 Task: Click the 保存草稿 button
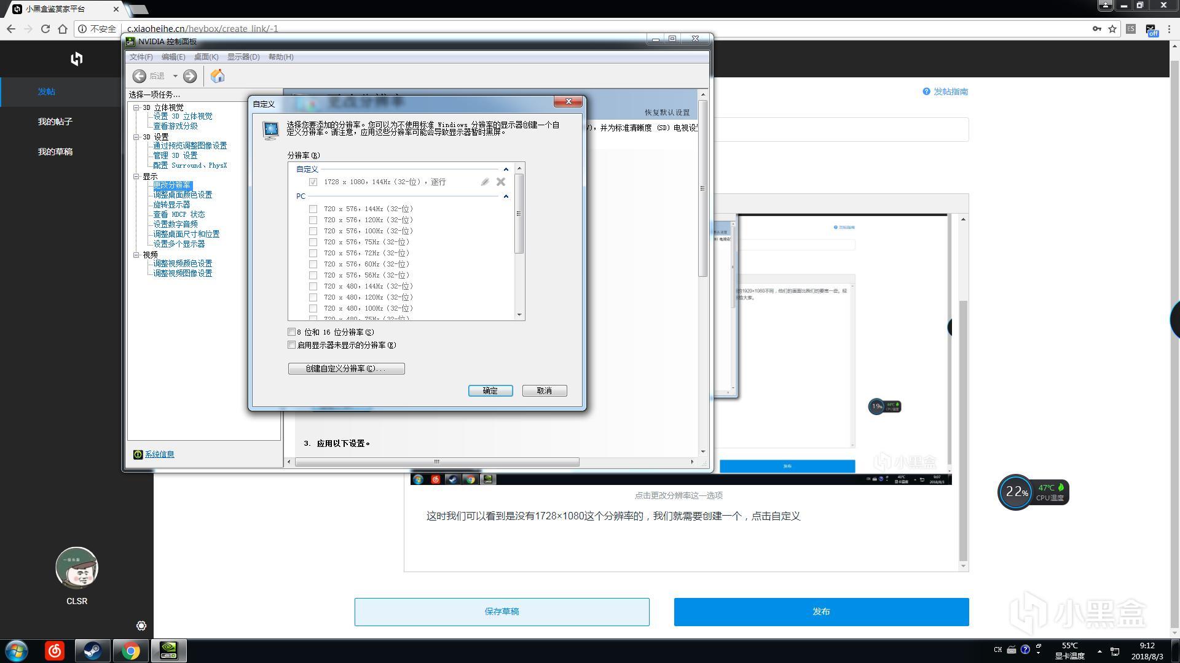tap(502, 611)
